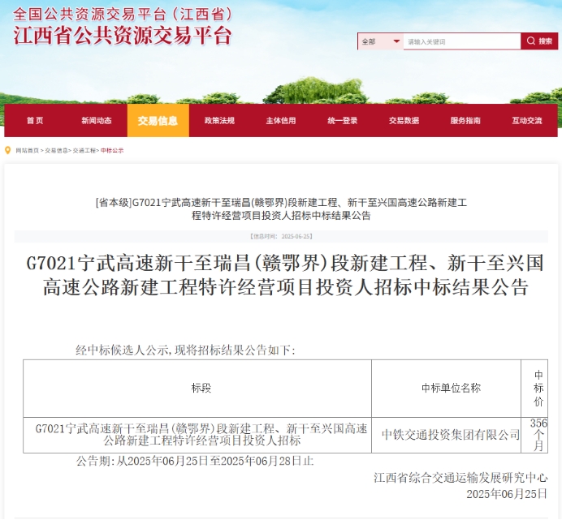562x520 pixels.
Task: Click the 中标价 column header
Action: coord(538,388)
